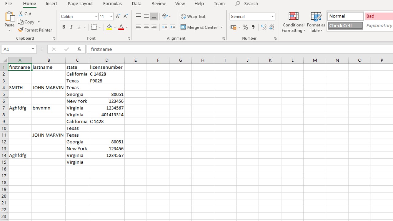The image size is (393, 221).
Task: Apply the Check Cell style
Action: 345,26
